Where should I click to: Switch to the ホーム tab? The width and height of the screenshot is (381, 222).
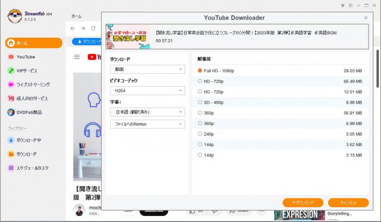click(x=77, y=16)
